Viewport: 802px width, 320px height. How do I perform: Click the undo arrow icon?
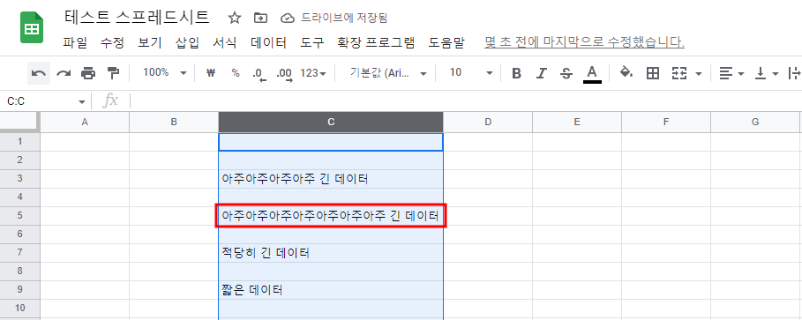(38, 73)
